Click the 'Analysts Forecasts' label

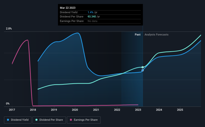156,34
